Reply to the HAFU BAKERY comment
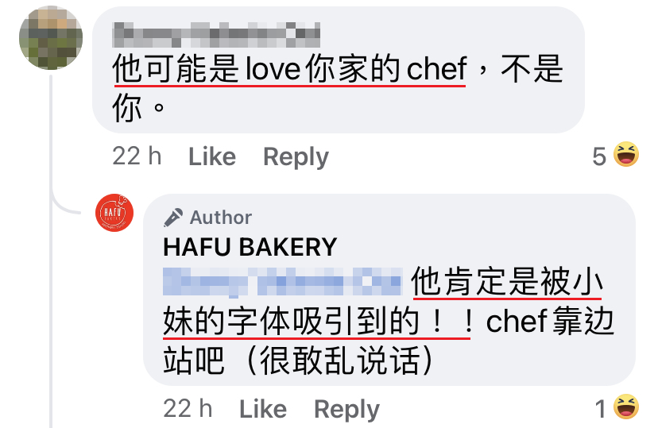658x428 pixels. (346, 410)
